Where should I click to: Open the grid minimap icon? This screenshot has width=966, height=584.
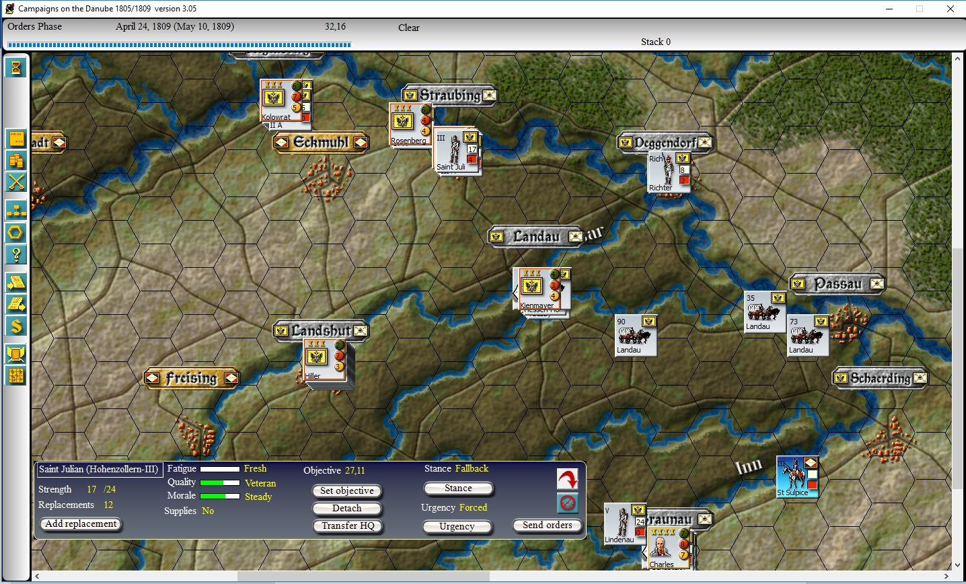pos(16,375)
